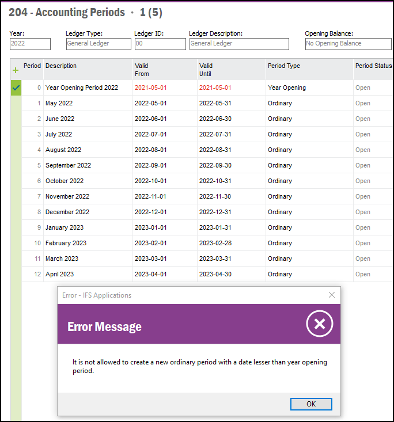The width and height of the screenshot is (394, 422).
Task: Click Valid From 2023-03-01
Action: point(150,258)
